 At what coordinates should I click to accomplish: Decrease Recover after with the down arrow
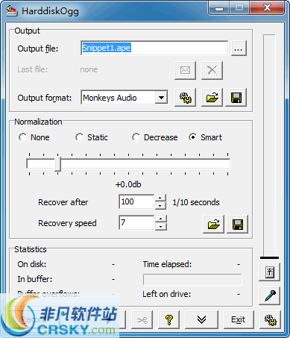click(160, 205)
